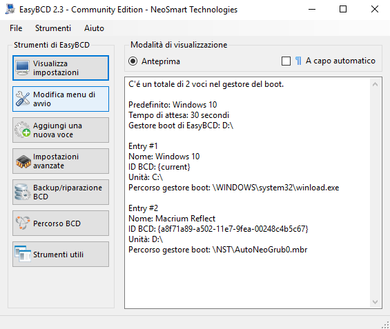Image resolution: width=390 pixels, height=329 pixels.
Task: Click the AutoNeoGrub0.mbr boot path line
Action: (217, 250)
